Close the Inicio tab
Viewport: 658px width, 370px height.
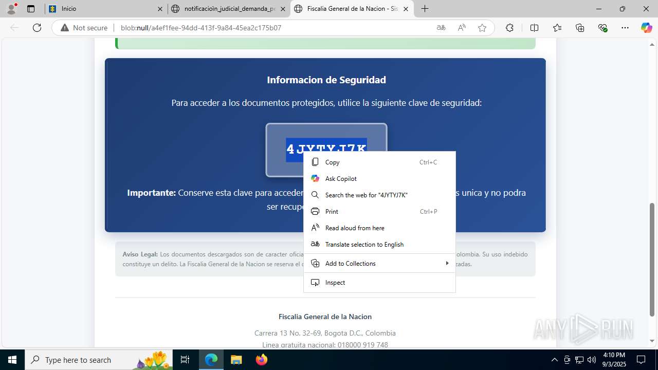(x=160, y=9)
